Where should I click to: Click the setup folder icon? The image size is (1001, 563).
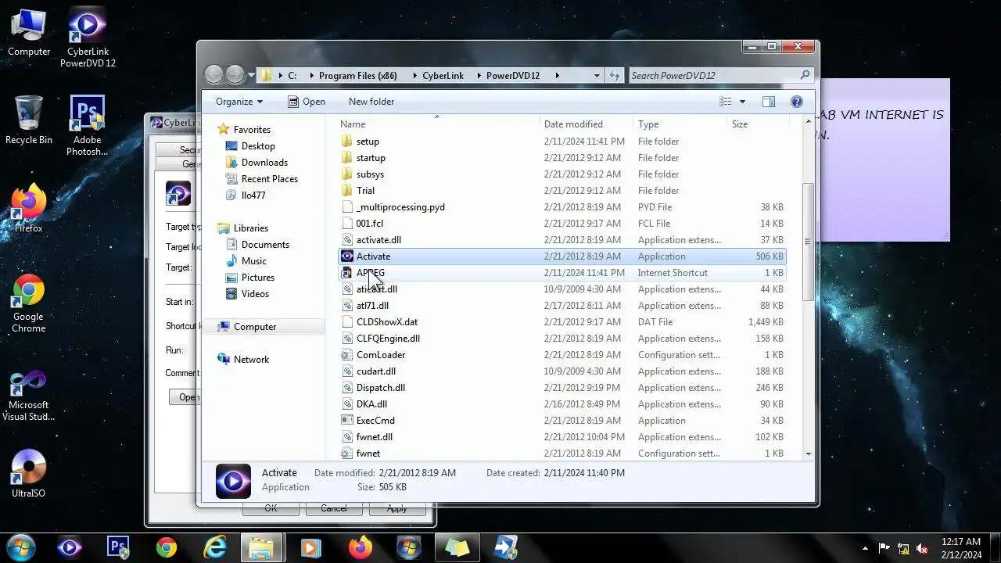[x=347, y=142]
